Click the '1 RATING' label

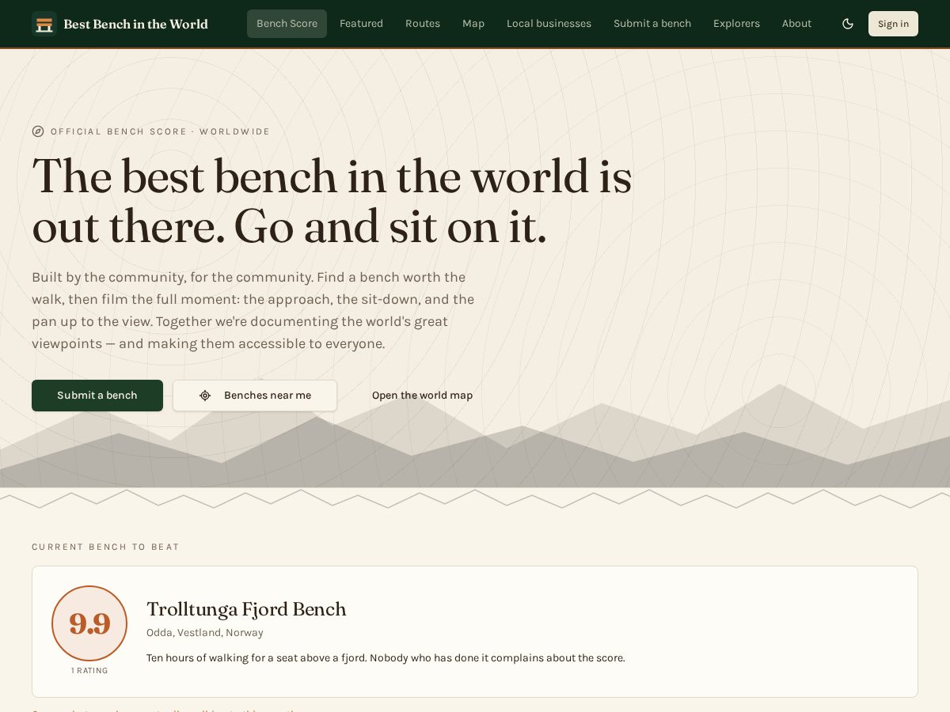click(x=89, y=671)
